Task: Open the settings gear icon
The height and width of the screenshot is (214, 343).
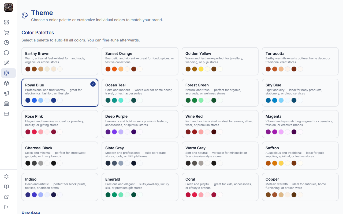Action: (x=6, y=177)
